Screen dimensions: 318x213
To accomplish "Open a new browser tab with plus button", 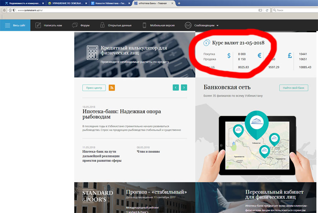I will 179,3.
